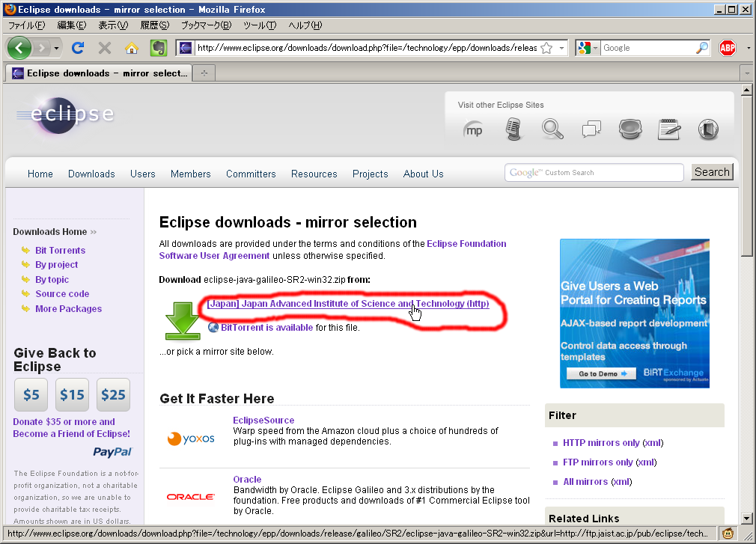Screen dimensions: 756x544
Task: Open the 表示(V) menu
Action: (113, 25)
